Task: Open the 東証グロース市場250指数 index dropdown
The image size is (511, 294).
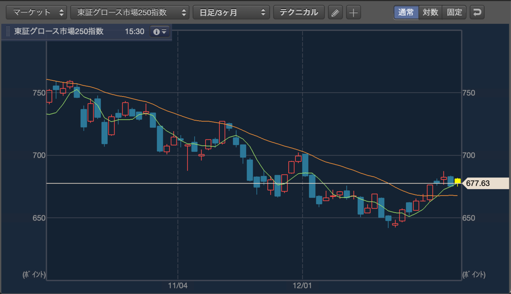Action: click(130, 12)
